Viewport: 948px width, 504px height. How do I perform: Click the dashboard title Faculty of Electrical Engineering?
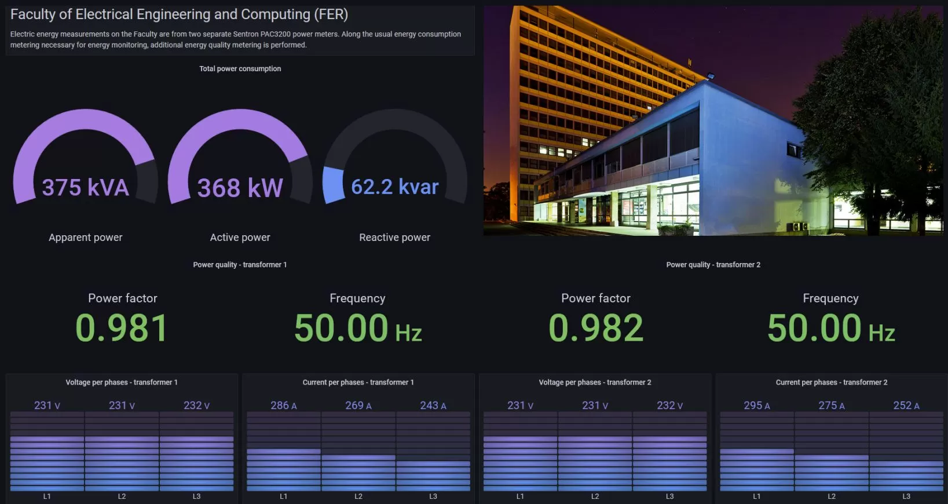point(179,14)
